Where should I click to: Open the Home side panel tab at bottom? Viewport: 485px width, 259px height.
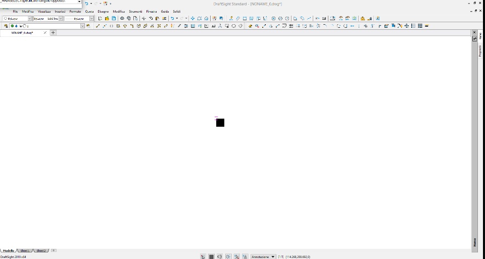point(474,242)
